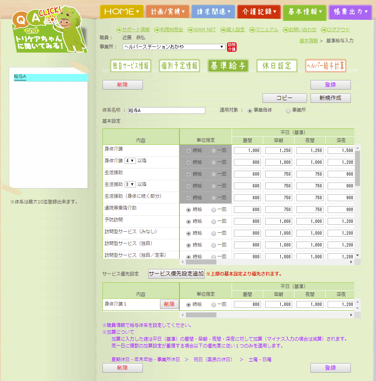Open the ヘルパー給与計算 icon button

point(326,66)
